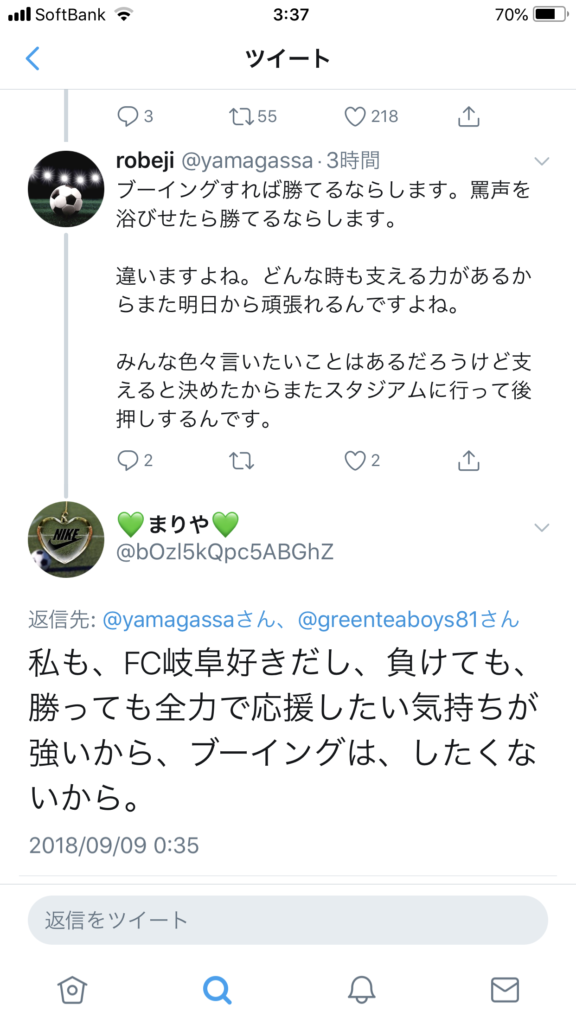Open robeji's soccer ball profile picture
Image resolution: width=576 pixels, height=1024 pixels.
click(66, 189)
